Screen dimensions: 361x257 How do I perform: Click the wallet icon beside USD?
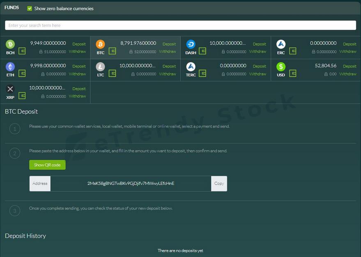point(292,73)
